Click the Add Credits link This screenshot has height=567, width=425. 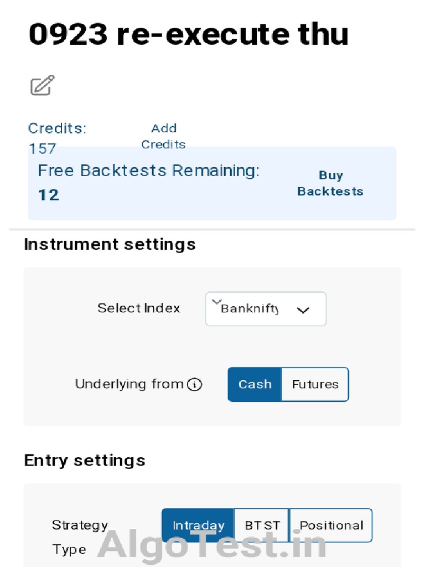(x=163, y=136)
